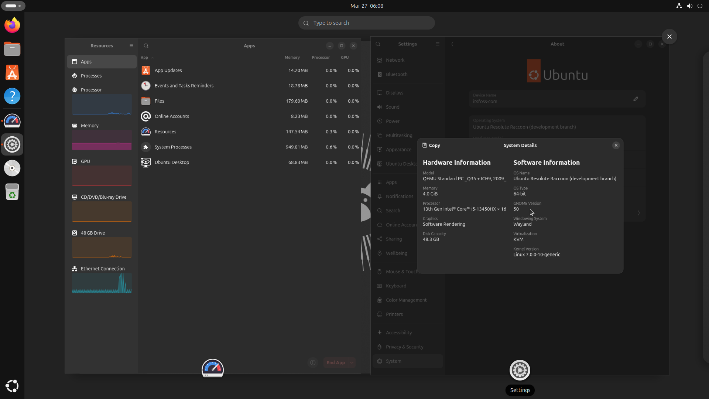Sort apps by Memory column
Screen dimensions: 709x399
[292, 58]
